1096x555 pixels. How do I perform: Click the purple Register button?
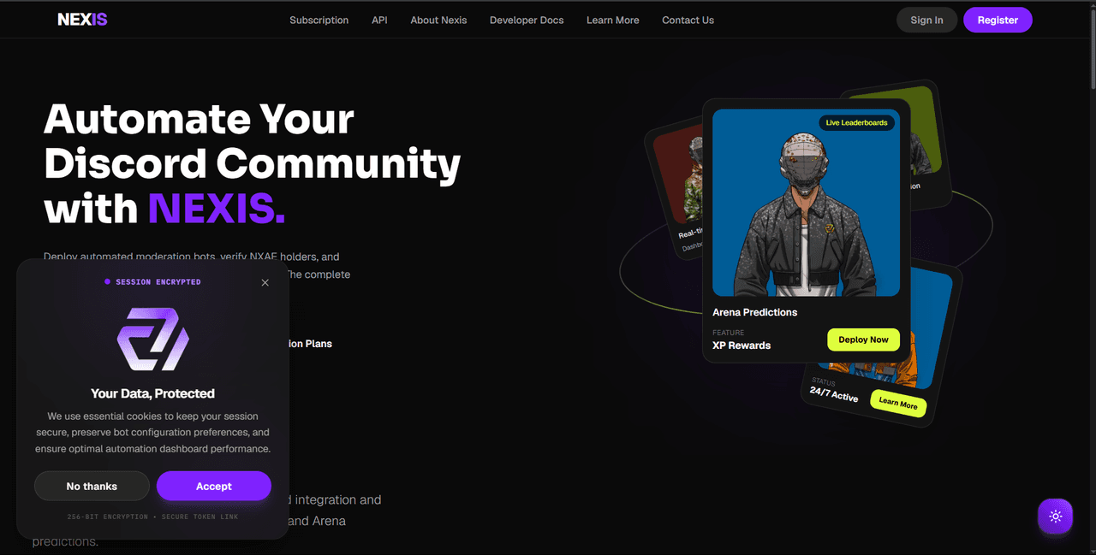[998, 20]
